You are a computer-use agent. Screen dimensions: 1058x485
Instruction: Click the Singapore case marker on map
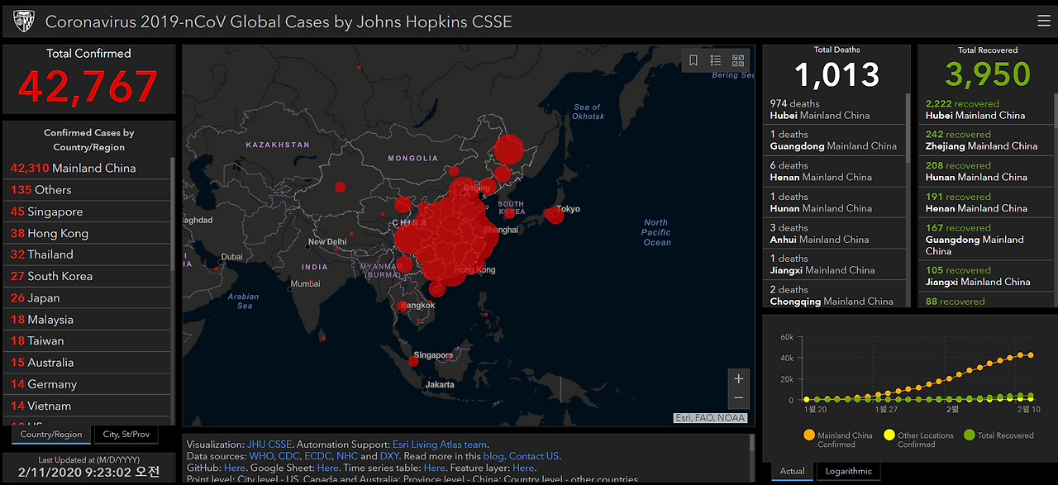click(413, 360)
